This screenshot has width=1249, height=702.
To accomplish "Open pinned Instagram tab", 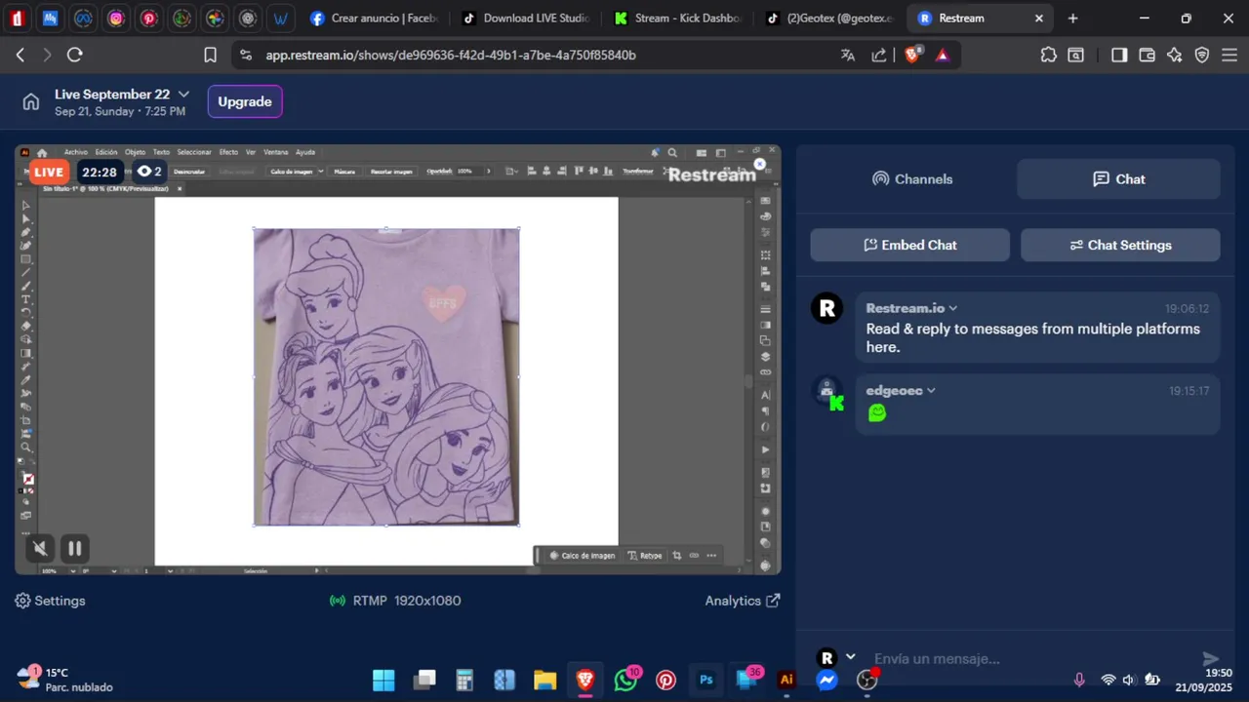I will click(116, 19).
